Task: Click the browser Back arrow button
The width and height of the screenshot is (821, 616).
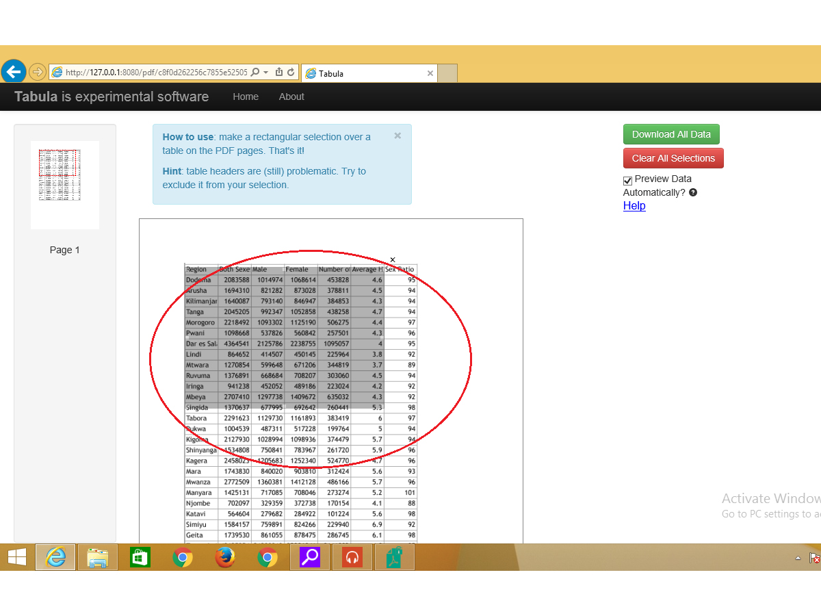Action: click(x=14, y=71)
